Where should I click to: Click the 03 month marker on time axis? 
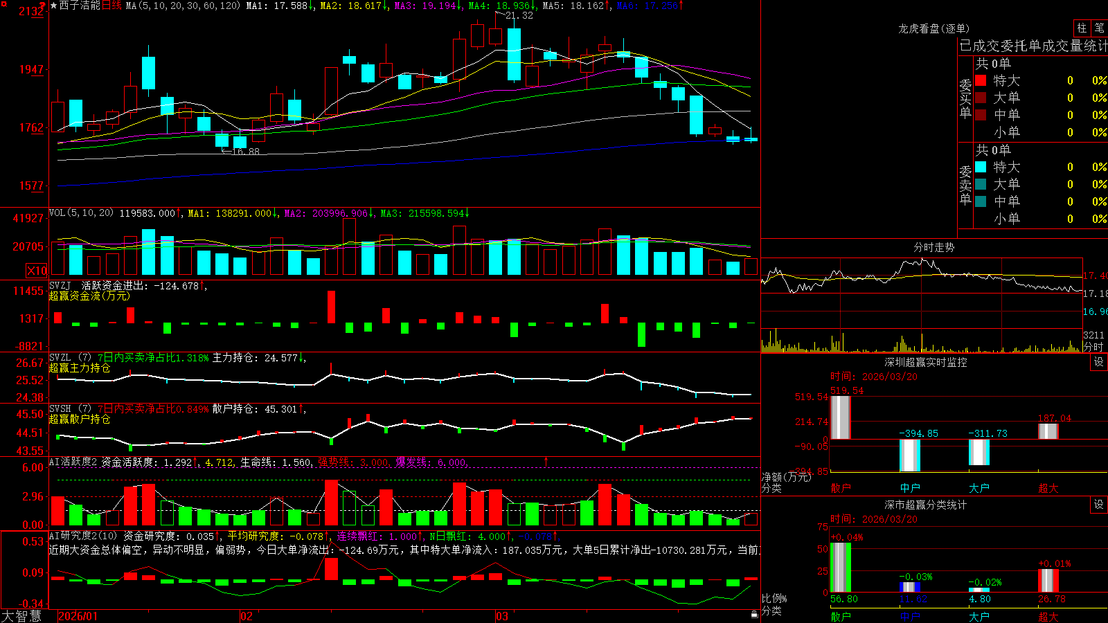coord(502,616)
